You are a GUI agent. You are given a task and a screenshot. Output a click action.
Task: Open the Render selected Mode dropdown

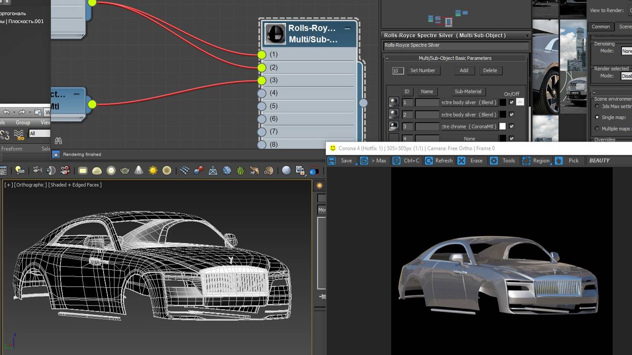pos(626,76)
